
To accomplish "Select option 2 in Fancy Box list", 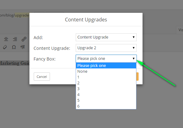I will click(x=106, y=83).
